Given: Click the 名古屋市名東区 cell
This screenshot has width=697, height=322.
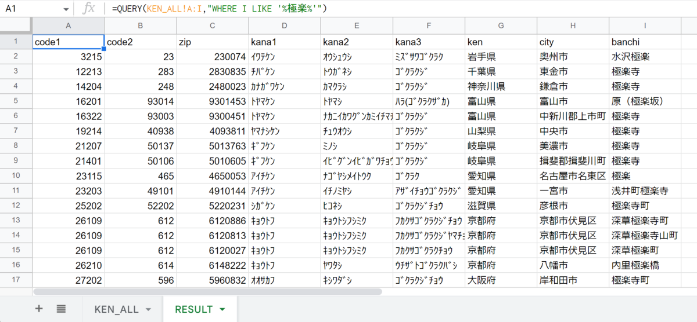Looking at the screenshot, I should pos(573,175).
